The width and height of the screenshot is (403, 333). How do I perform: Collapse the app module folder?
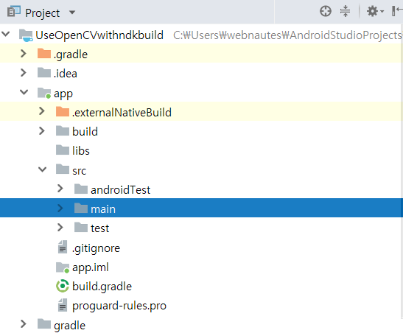click(x=24, y=92)
